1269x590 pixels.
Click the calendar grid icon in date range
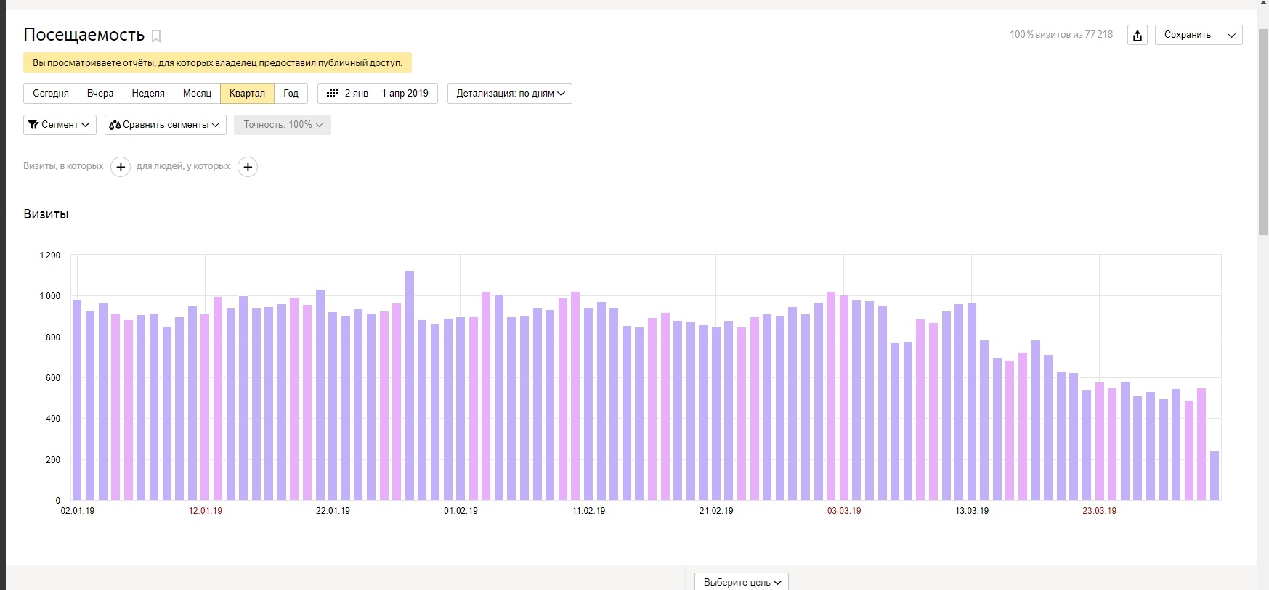(333, 94)
